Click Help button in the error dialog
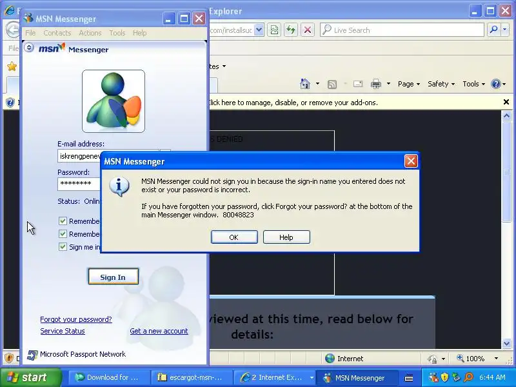 tap(286, 237)
